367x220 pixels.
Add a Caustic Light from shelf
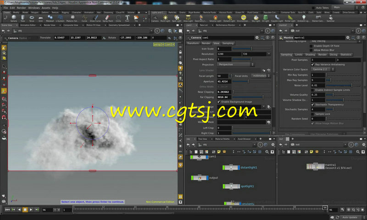click(277, 18)
